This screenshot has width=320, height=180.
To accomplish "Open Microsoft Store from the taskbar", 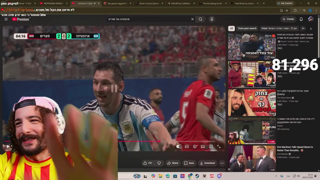I will (175, 176).
